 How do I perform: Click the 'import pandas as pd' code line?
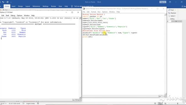click(x=92, y=16)
